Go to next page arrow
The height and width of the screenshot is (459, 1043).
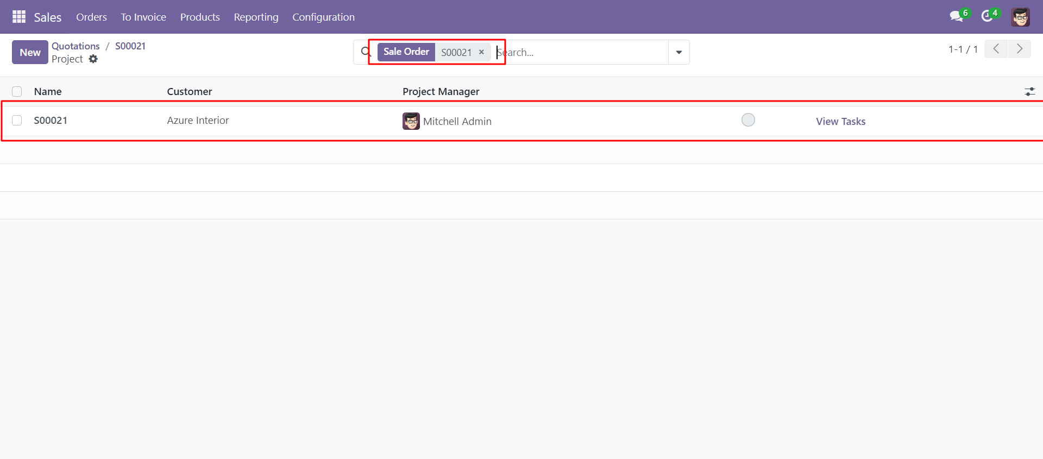1020,49
